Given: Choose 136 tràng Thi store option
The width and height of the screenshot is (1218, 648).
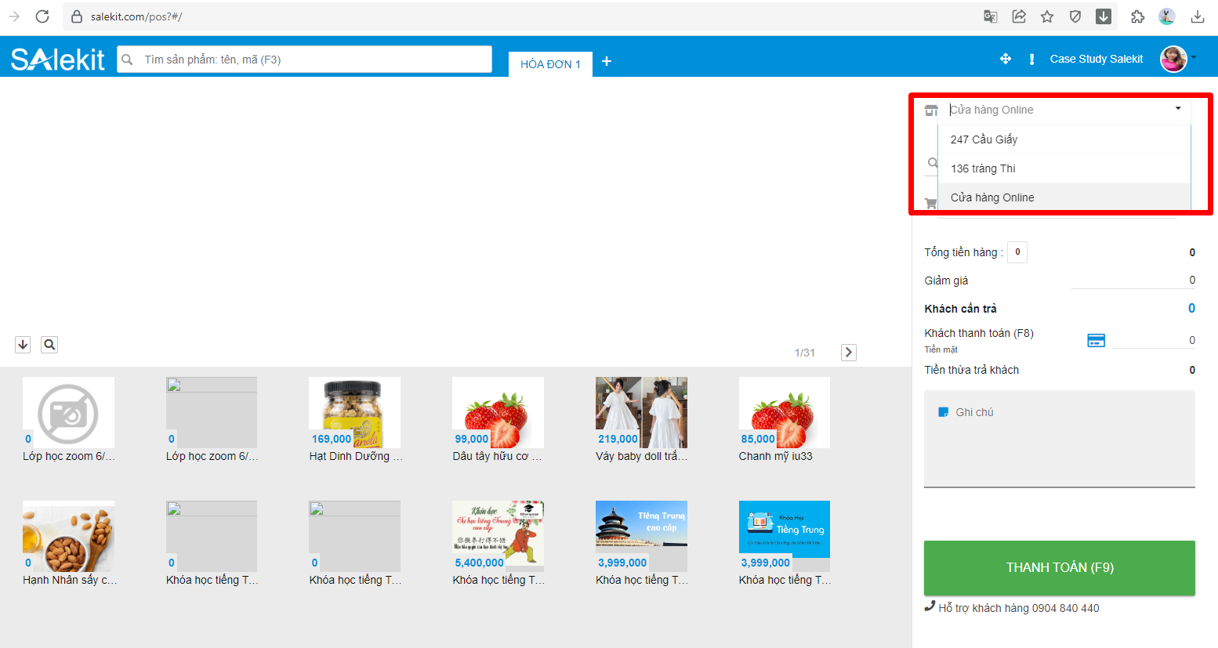Looking at the screenshot, I should pyautogui.click(x=983, y=168).
